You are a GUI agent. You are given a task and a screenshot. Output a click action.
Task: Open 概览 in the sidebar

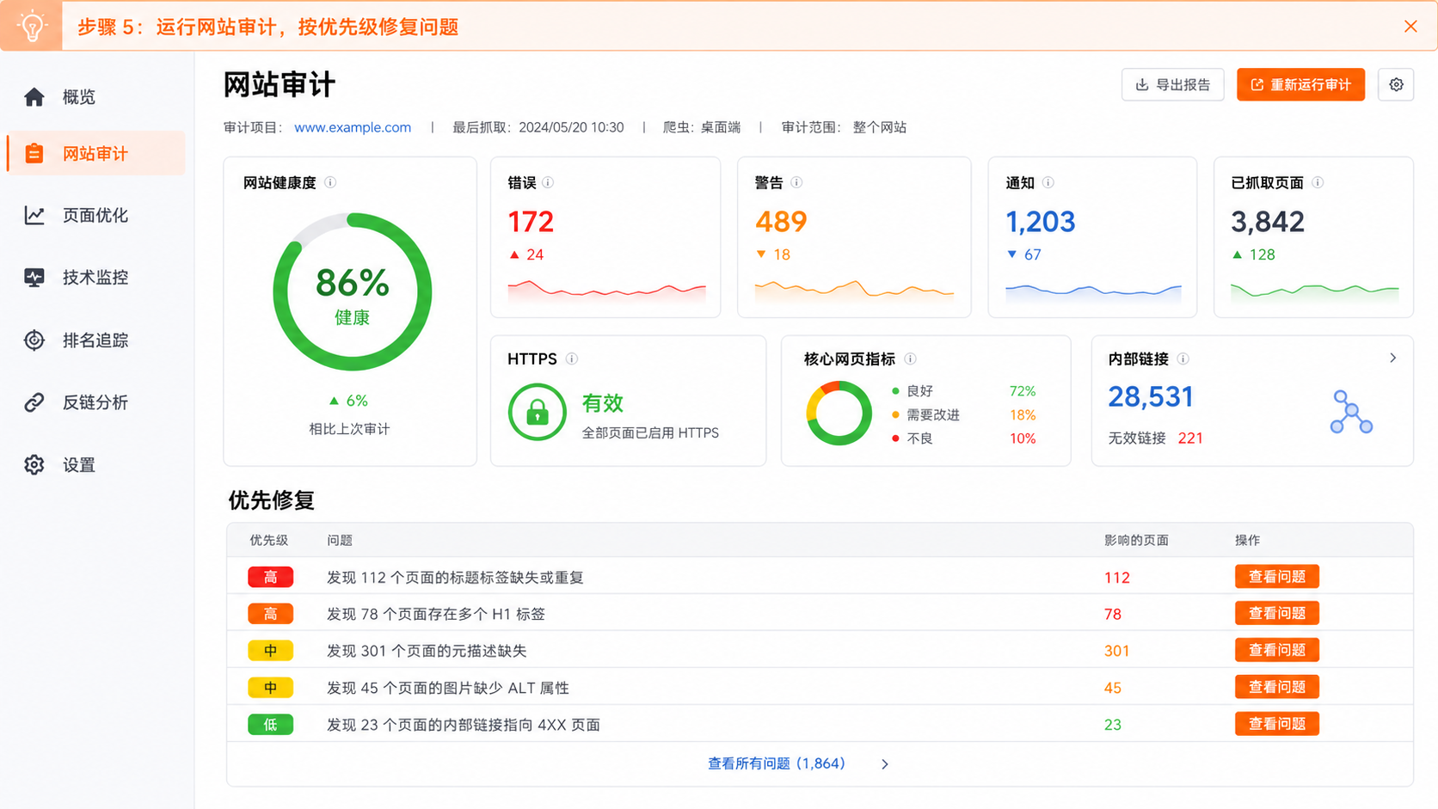coord(95,97)
